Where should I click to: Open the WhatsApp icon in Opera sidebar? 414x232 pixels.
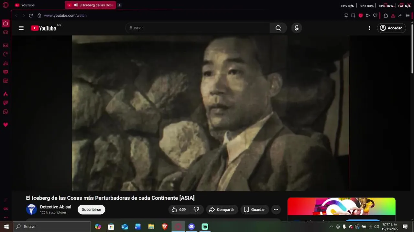(5, 112)
